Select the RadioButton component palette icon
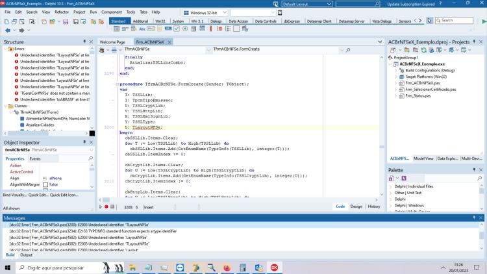 (x=185, y=29)
